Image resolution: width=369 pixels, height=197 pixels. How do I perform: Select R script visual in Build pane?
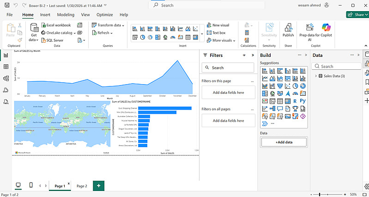point(295,101)
